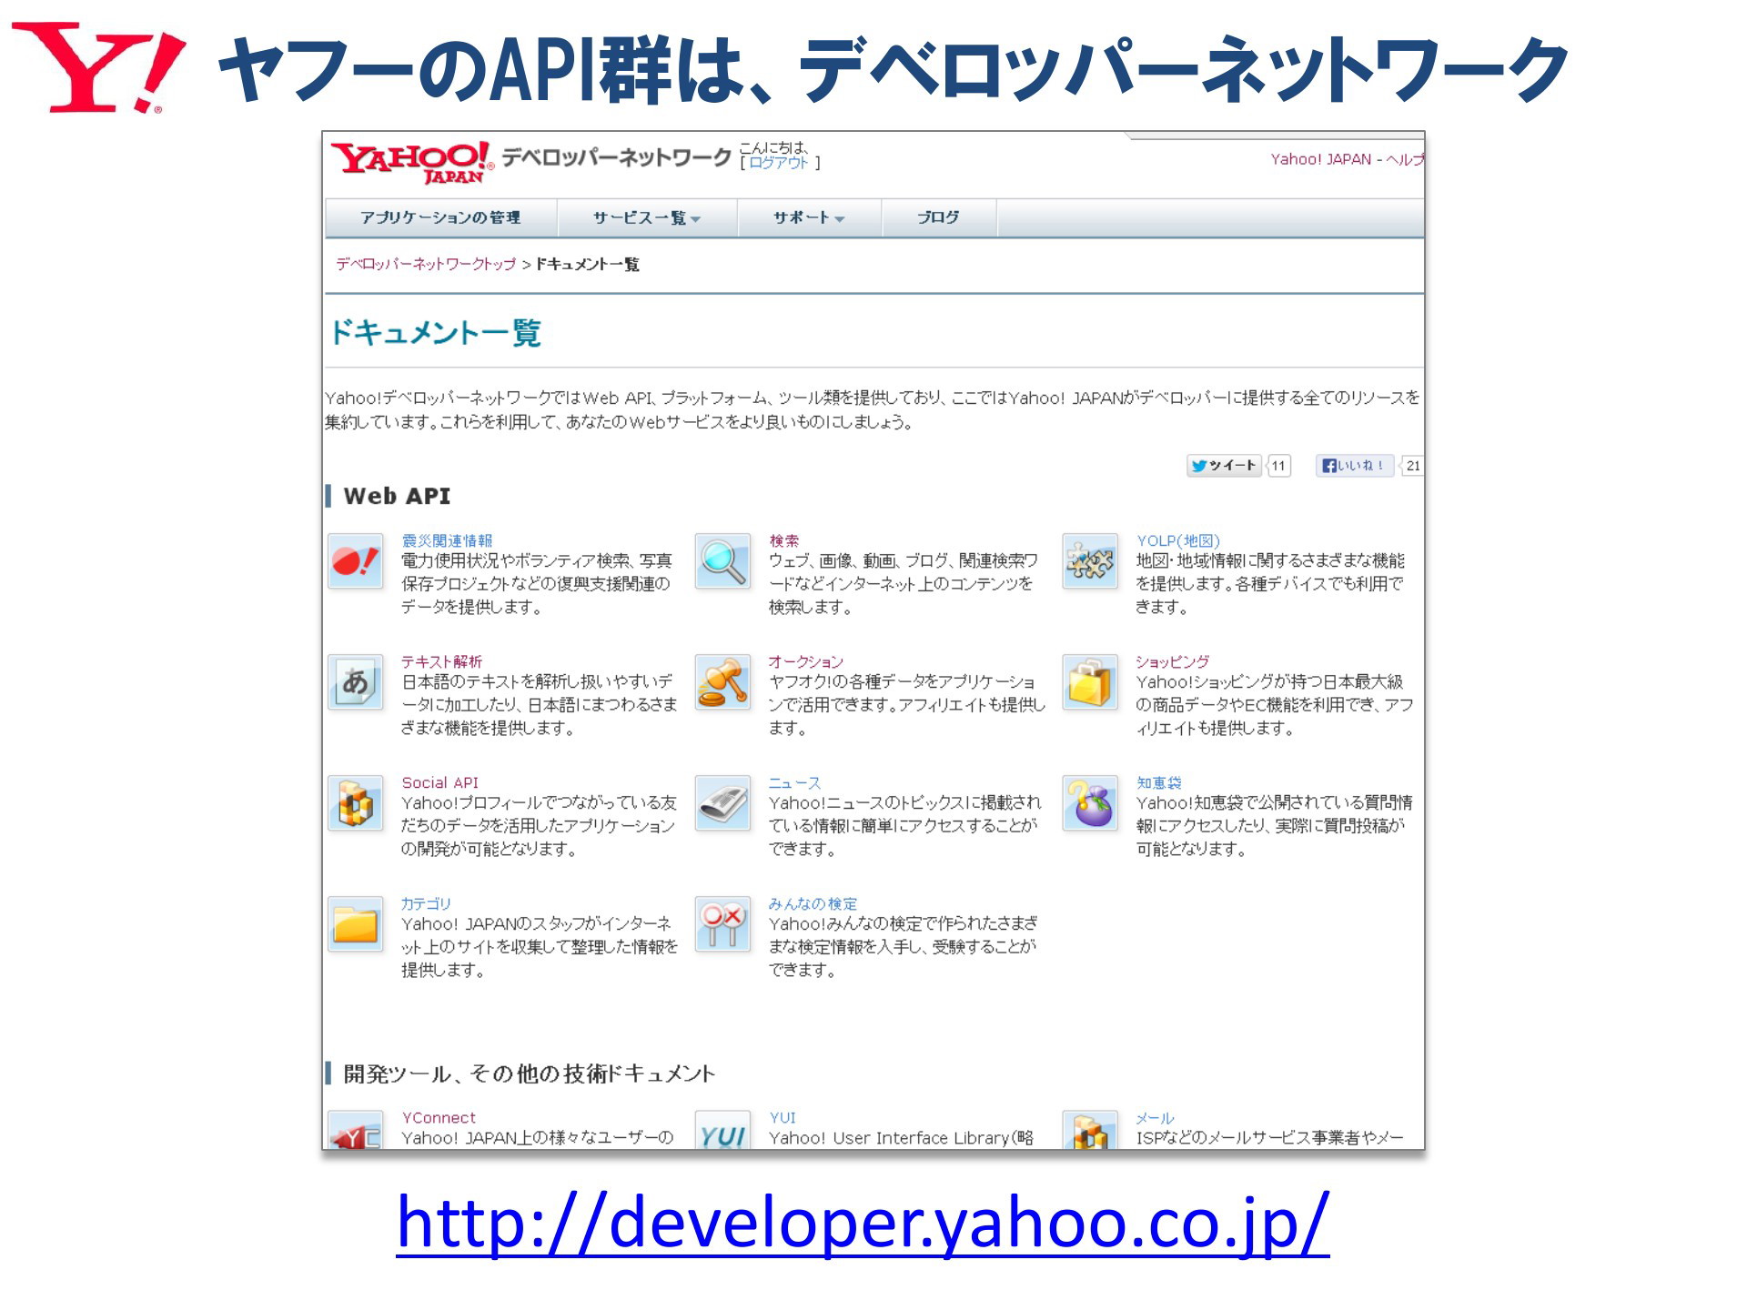This screenshot has width=1747, height=1310.
Task: Click the purple Chiebukuro (知恵袋) bag icon
Action: (1090, 803)
